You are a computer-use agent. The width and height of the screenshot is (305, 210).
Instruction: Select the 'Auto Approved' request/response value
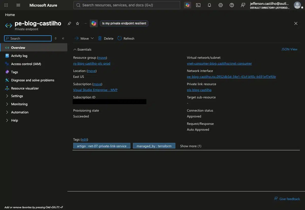[198, 130]
